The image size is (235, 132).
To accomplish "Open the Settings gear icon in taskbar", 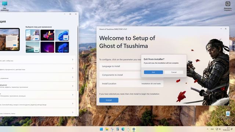I will click(134, 129).
